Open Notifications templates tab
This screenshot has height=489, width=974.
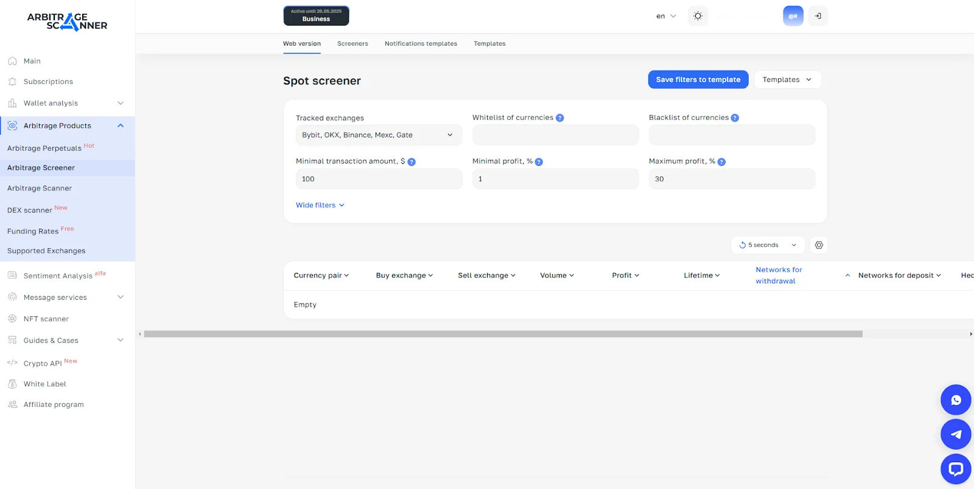tap(421, 44)
